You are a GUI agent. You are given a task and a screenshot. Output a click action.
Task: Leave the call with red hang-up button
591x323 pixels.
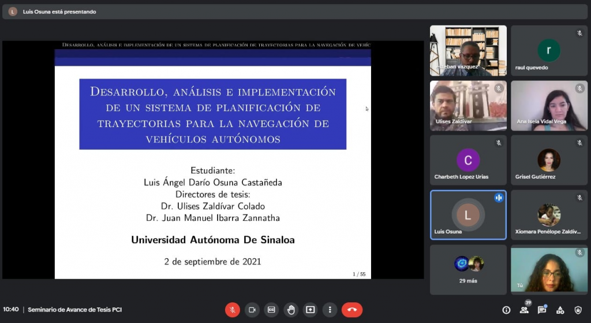click(x=352, y=310)
